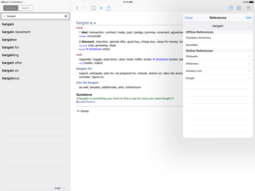Open the X-Ref link
This screenshot has width=255, height=191.
[x=57, y=188]
